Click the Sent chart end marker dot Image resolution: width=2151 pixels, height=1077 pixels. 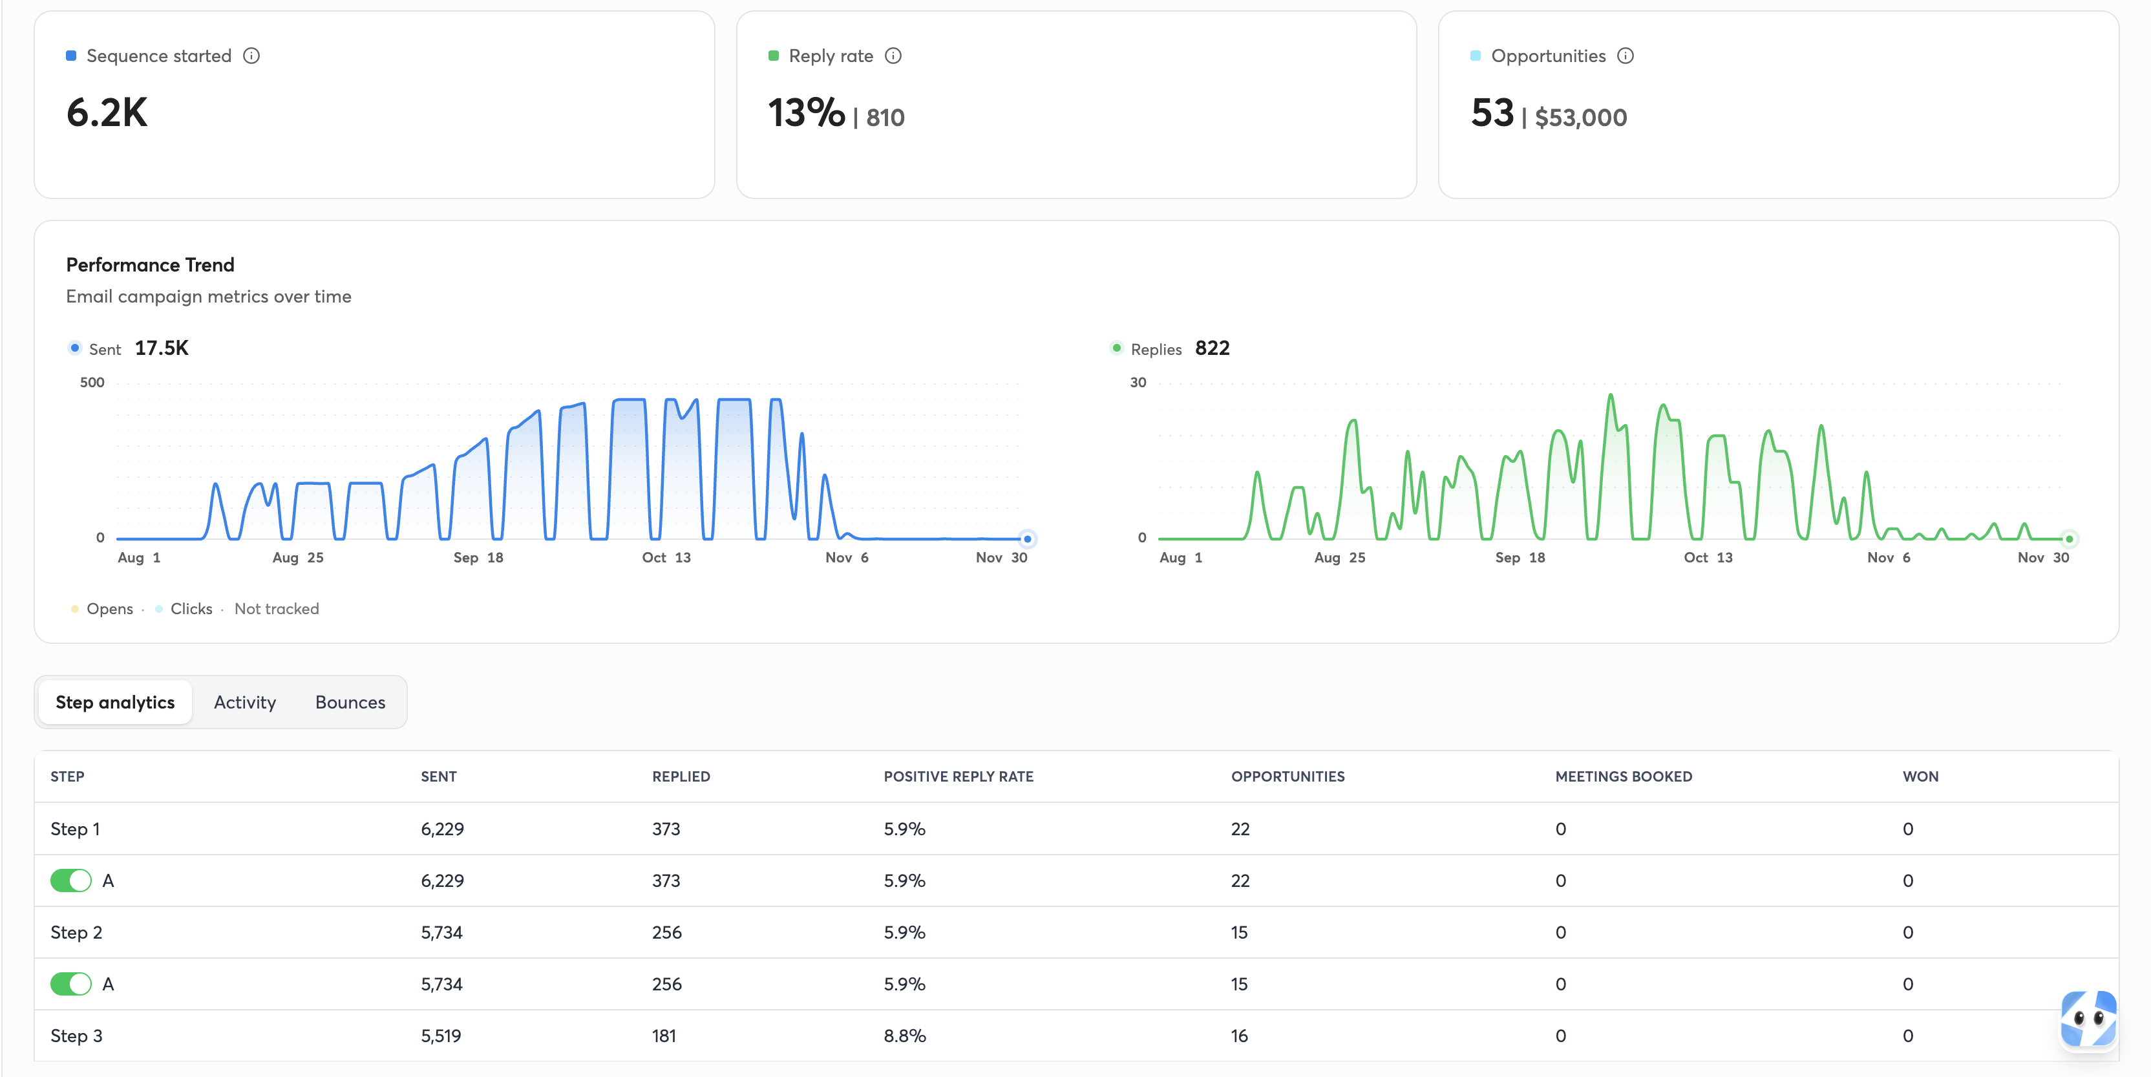point(1027,539)
